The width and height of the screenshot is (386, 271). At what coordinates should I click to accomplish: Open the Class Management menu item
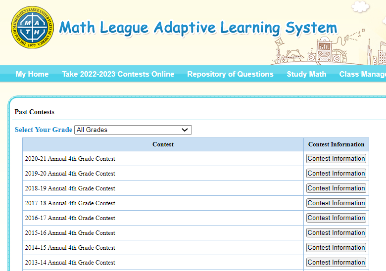(x=362, y=74)
